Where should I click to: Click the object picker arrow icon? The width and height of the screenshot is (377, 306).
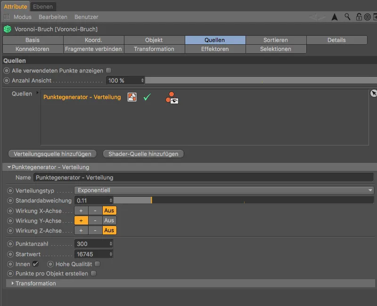pos(373,93)
